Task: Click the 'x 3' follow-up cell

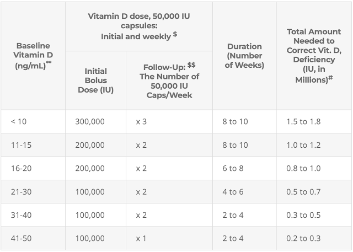Action: click(141, 121)
